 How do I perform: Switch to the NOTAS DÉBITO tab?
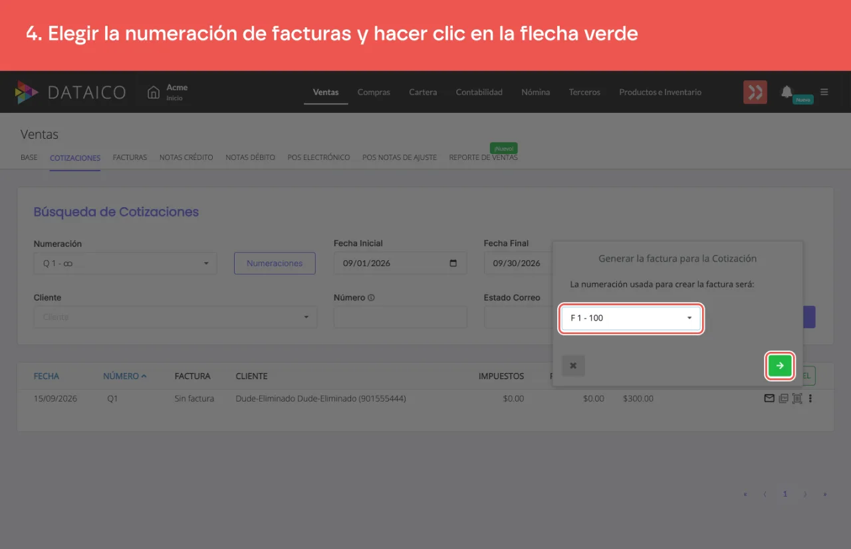tap(250, 158)
